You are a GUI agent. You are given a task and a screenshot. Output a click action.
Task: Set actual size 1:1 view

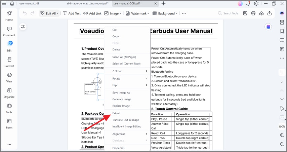(x=282, y=117)
